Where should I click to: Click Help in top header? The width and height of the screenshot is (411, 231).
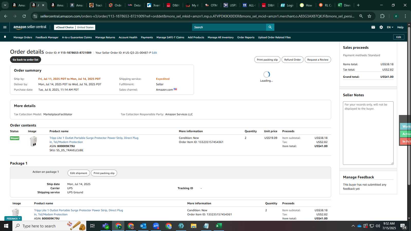coord(400,27)
